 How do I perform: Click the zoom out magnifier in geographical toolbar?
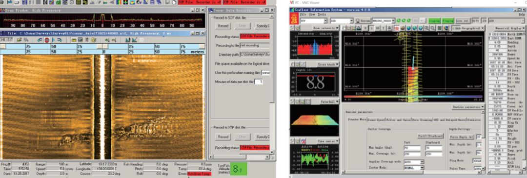432,28
